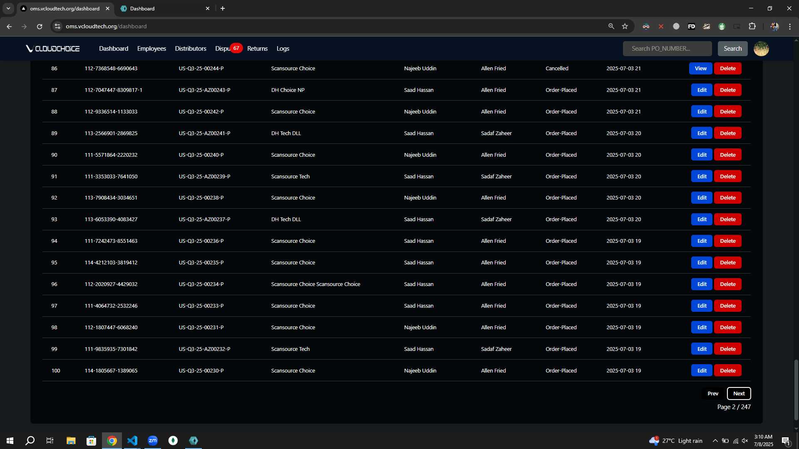The height and width of the screenshot is (449, 799).
Task: Open the Dashboard nav item
Action: [114, 49]
